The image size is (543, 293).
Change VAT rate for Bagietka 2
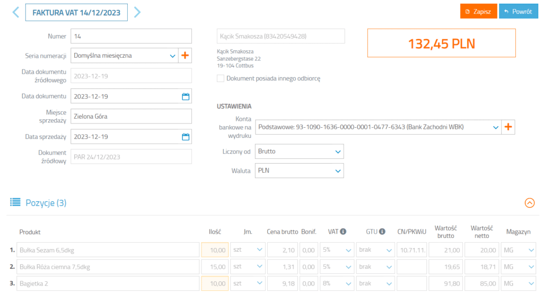click(x=337, y=283)
